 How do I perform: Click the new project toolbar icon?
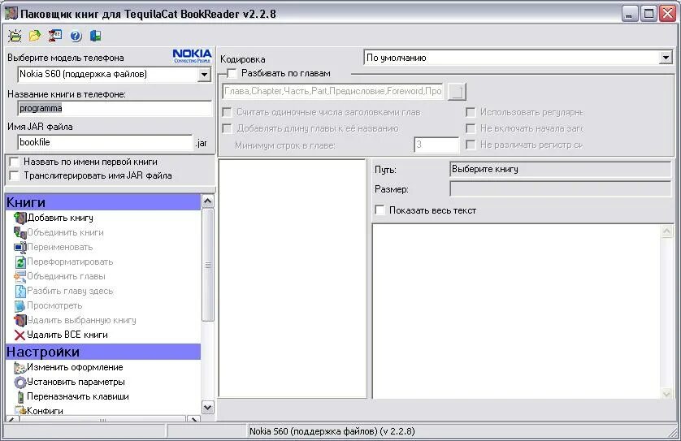pos(15,36)
